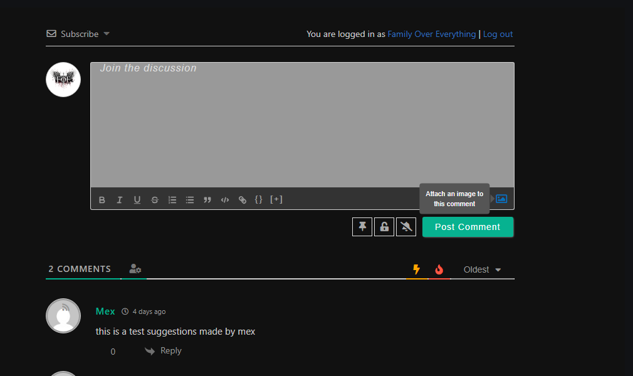
Task: Apply strikethrough text formatting
Action: click(155, 200)
